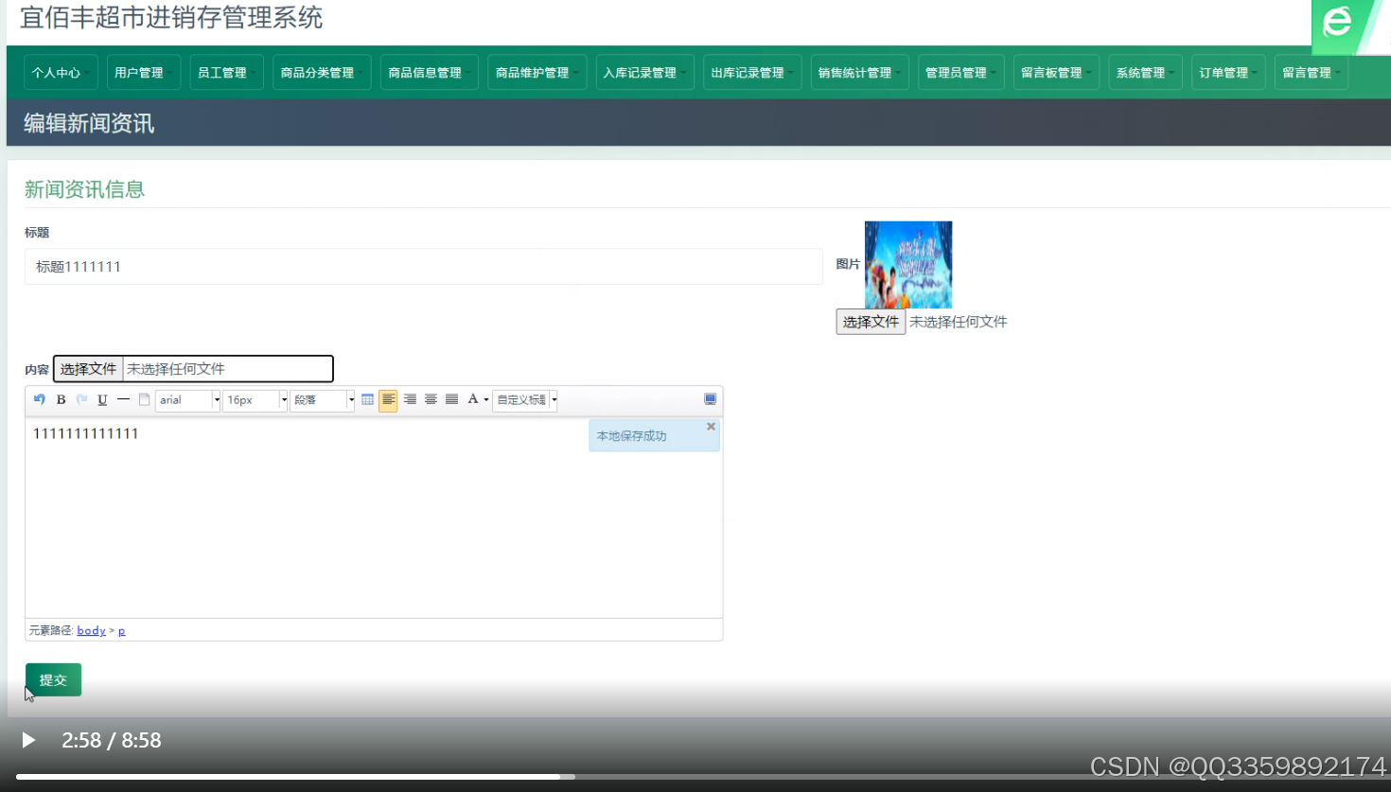Open the 个人中心 menu
The height and width of the screenshot is (792, 1391).
(x=61, y=73)
